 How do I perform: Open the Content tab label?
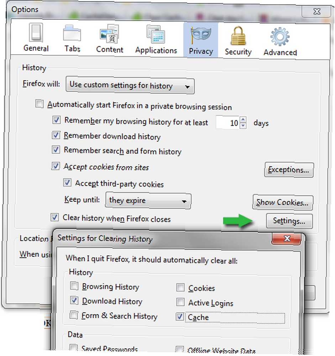tap(109, 49)
